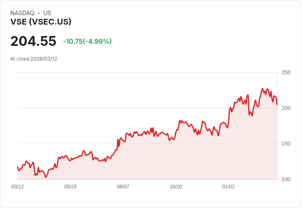Click the 100 y-axis label
The image size is (302, 208).
click(x=286, y=179)
